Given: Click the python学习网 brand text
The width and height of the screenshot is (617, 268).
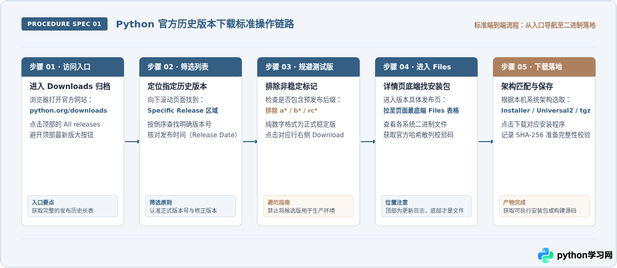Looking at the screenshot, I should coord(585,255).
